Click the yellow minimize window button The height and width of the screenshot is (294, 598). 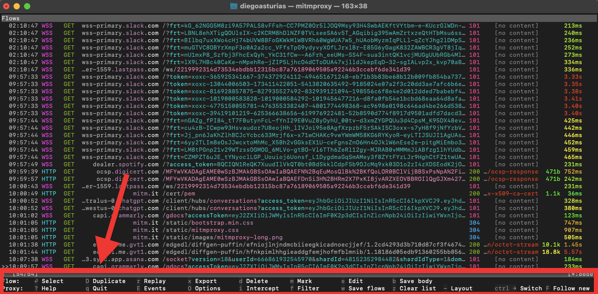[x=17, y=6]
